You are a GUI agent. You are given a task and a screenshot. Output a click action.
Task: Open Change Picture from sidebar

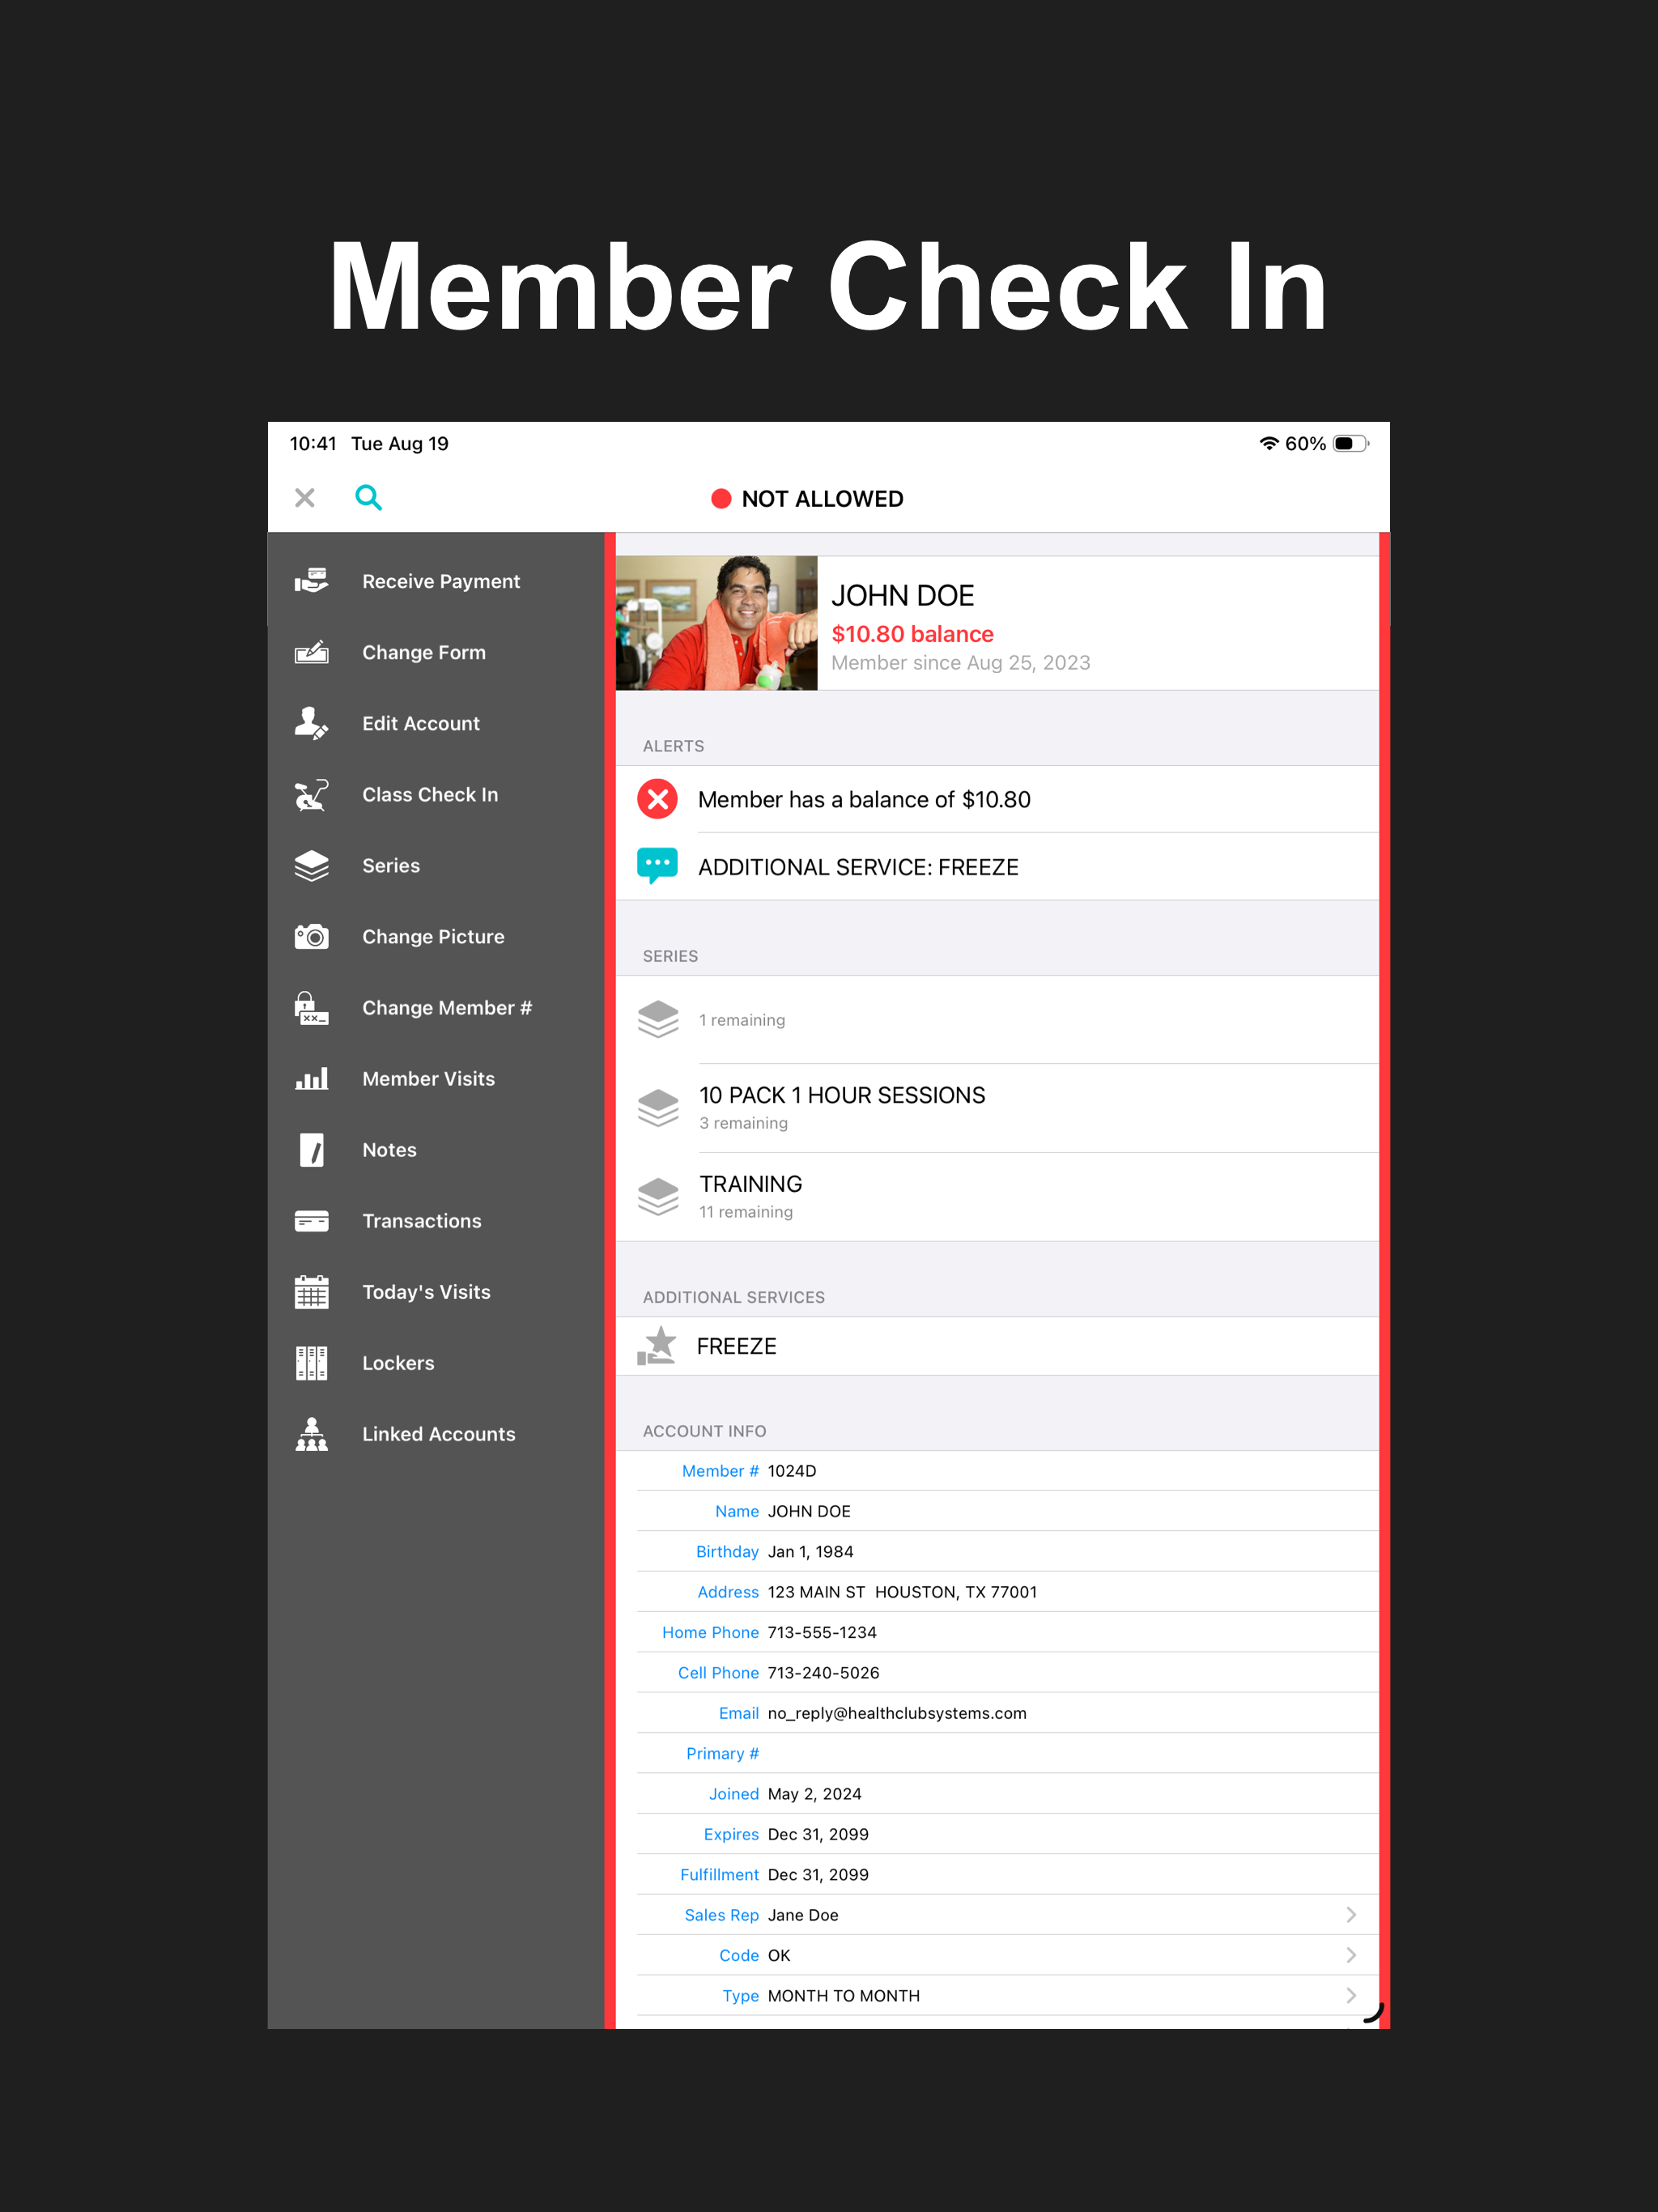(436, 936)
